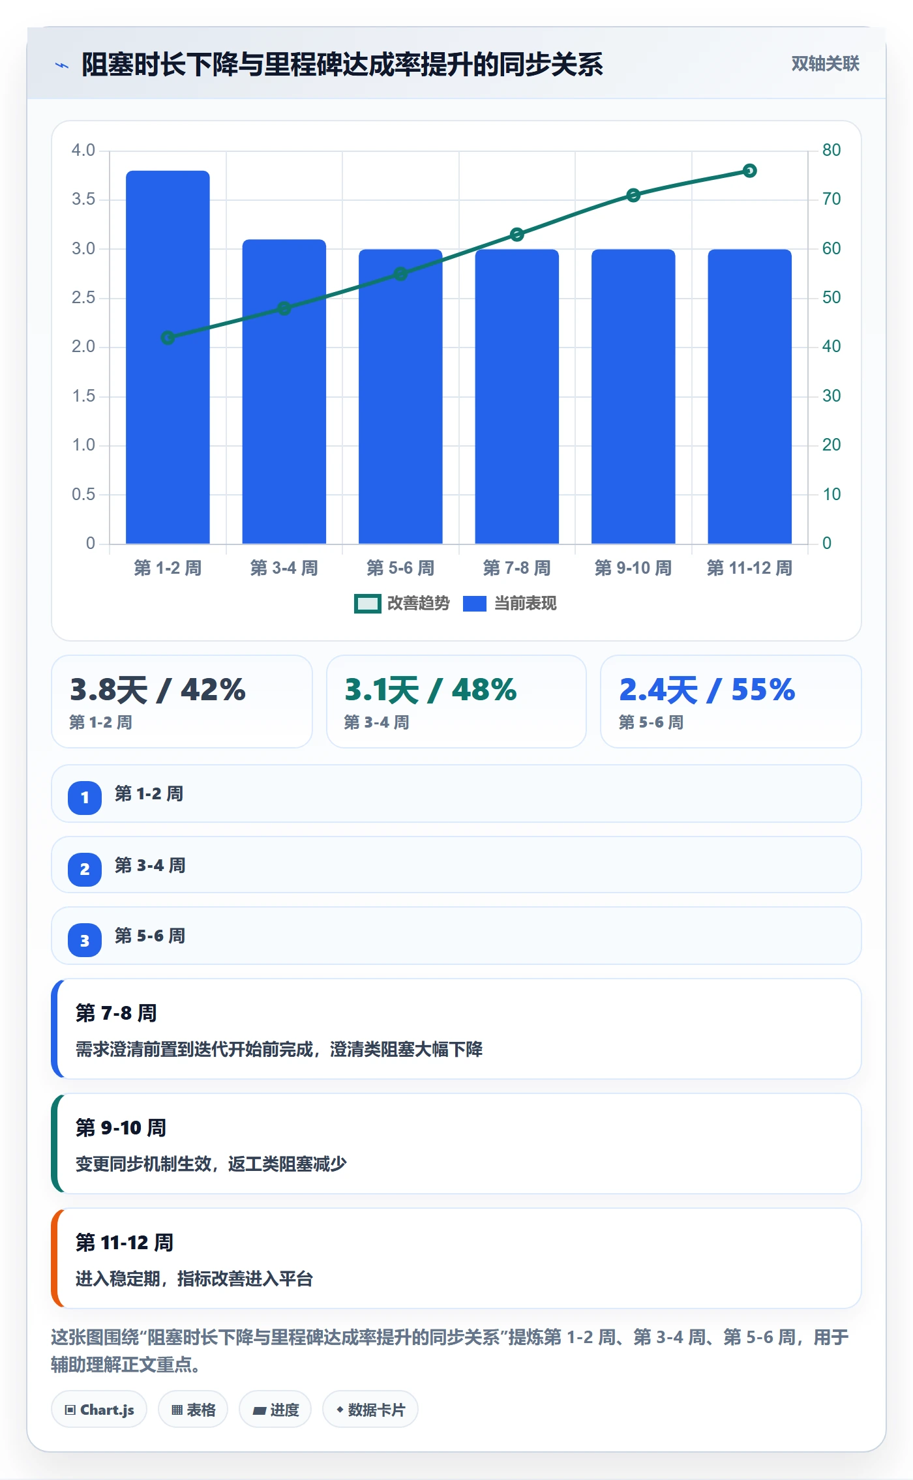Click the 数据卡片 tag chip
913x1480 pixels.
pos(370,1410)
